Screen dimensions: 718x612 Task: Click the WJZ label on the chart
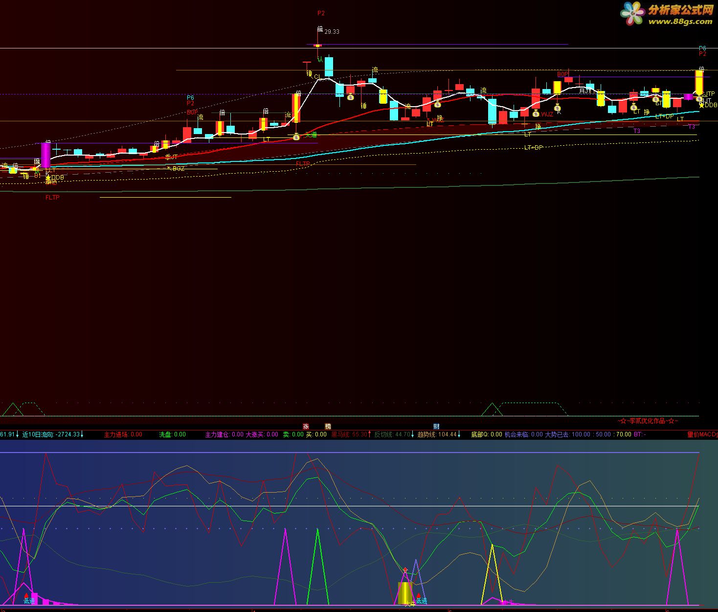click(547, 114)
